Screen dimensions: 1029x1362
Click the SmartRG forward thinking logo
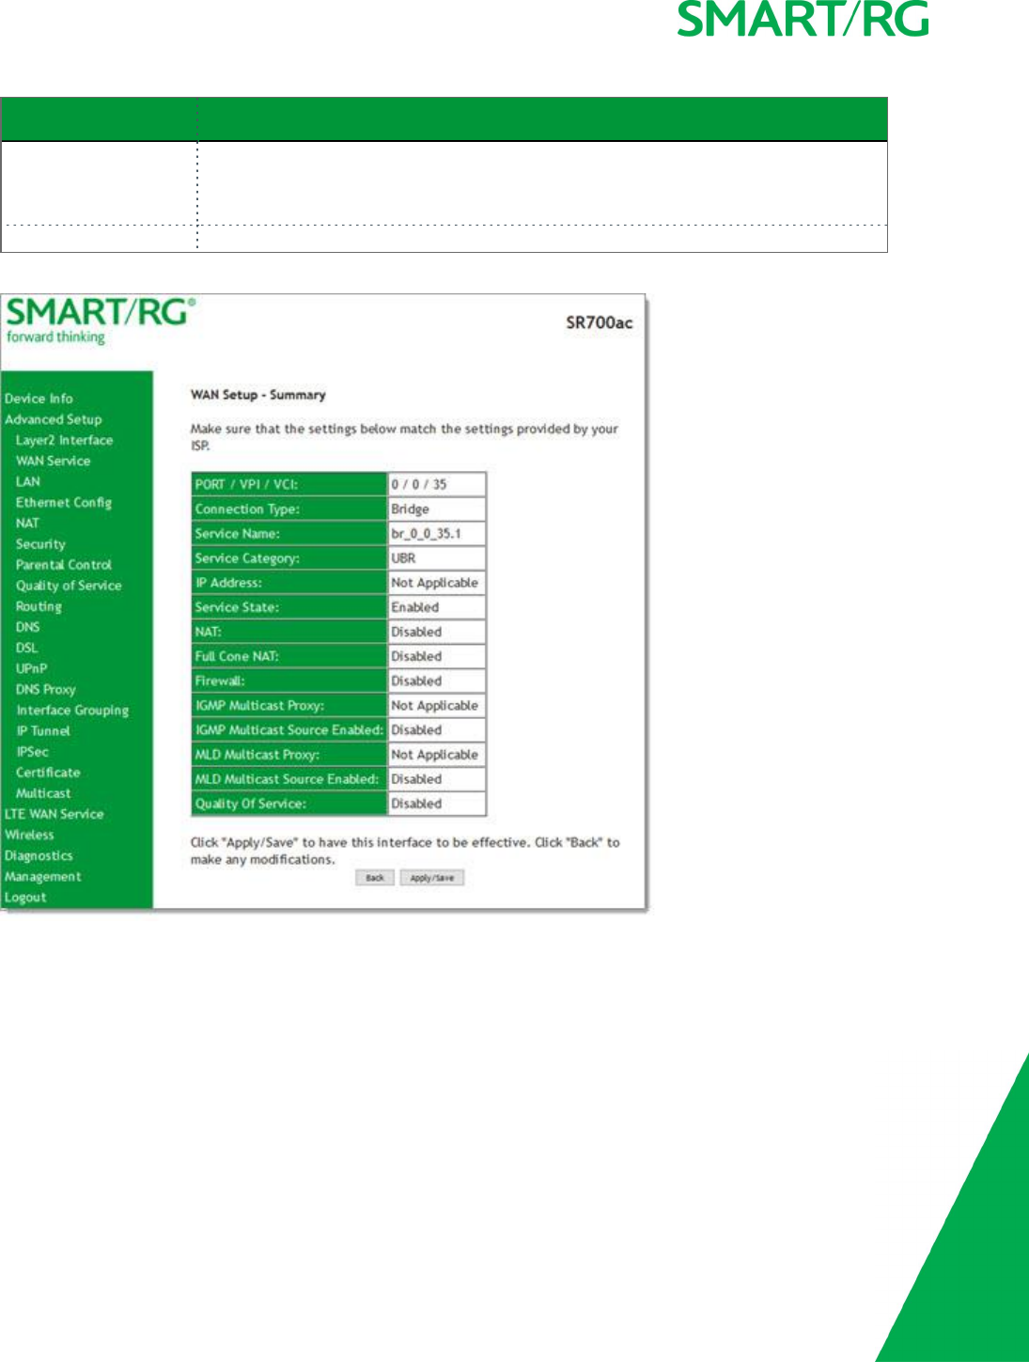click(x=101, y=321)
